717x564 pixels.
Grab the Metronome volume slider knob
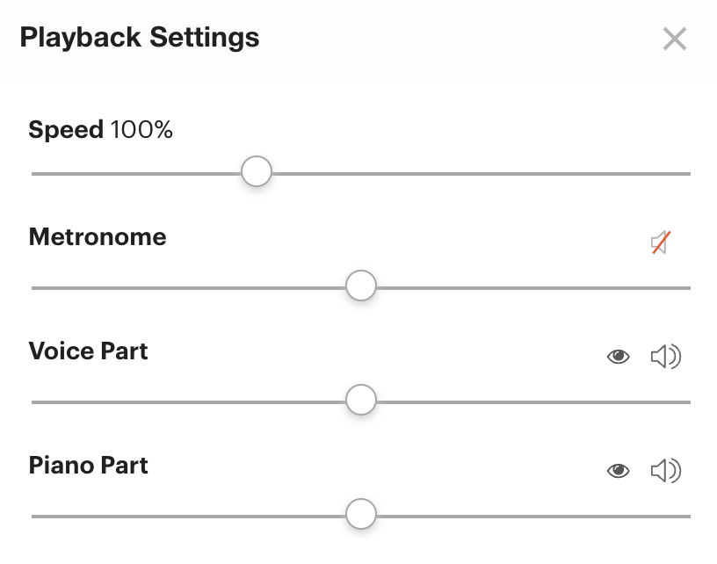click(x=360, y=286)
